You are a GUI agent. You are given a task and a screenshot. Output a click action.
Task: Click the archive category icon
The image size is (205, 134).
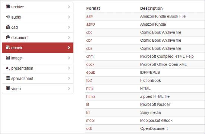[8, 7]
